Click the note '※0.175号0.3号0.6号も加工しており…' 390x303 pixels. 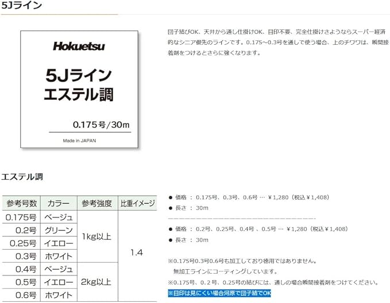(x=242, y=261)
